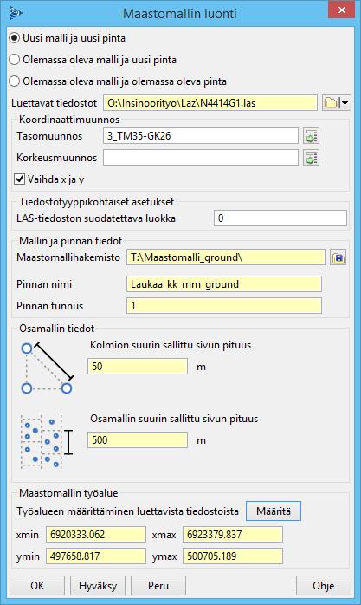The height and width of the screenshot is (605, 361).
Task: Click the Pinnan nimi field
Action: click(x=224, y=284)
